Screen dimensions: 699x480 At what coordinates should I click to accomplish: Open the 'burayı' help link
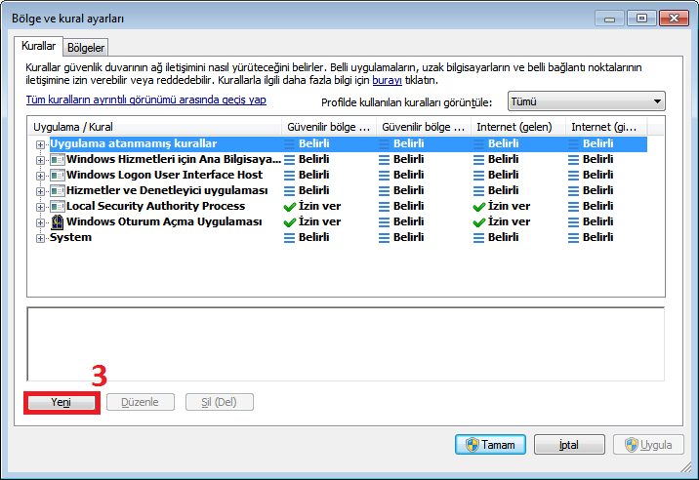coord(387,80)
